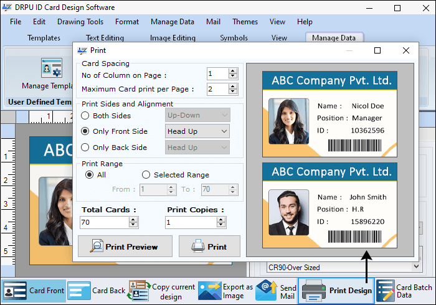Open the Format menu
The width and height of the screenshot is (436, 305).
click(x=127, y=22)
